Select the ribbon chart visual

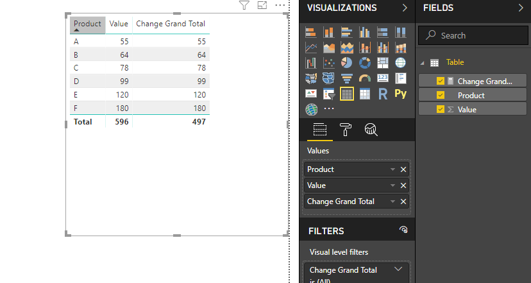click(401, 47)
